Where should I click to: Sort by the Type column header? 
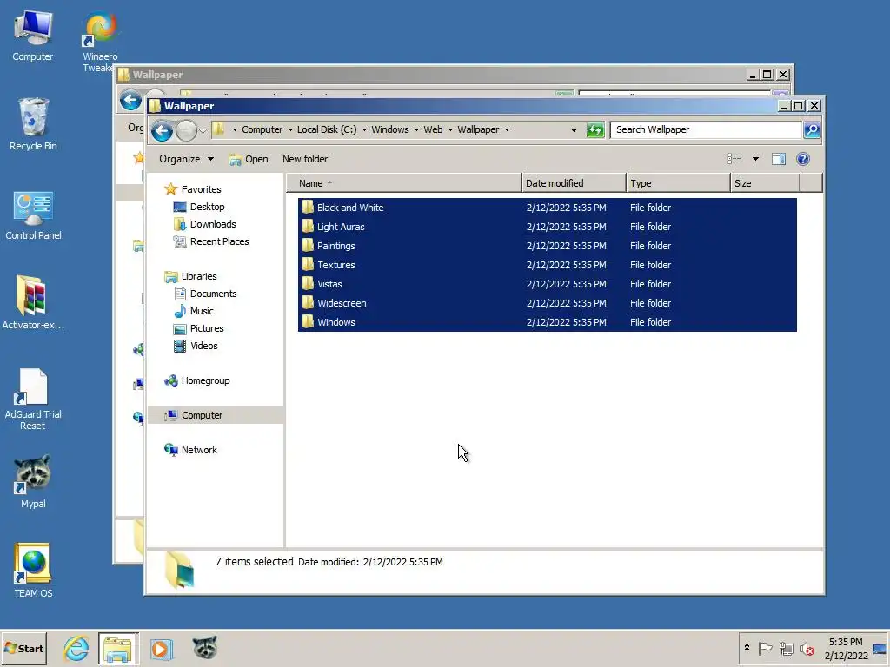678,183
